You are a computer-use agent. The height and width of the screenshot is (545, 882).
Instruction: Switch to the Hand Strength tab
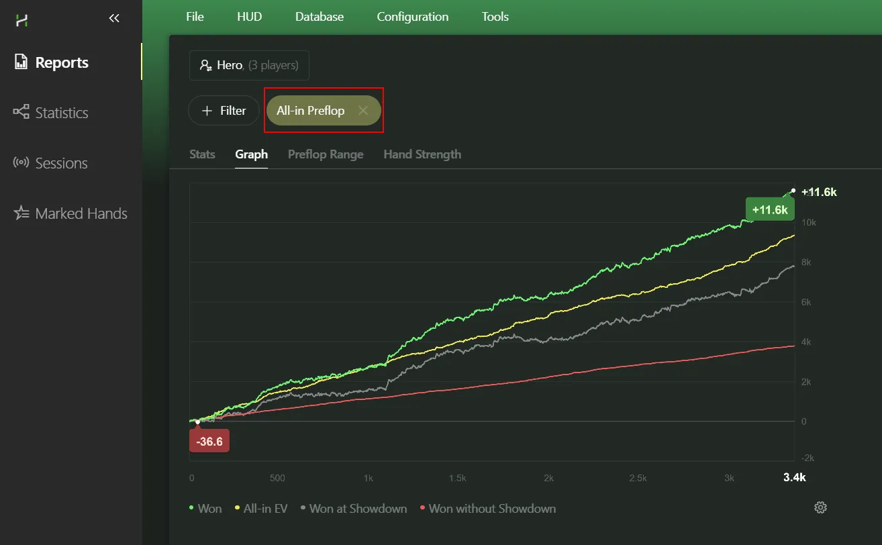[422, 154]
